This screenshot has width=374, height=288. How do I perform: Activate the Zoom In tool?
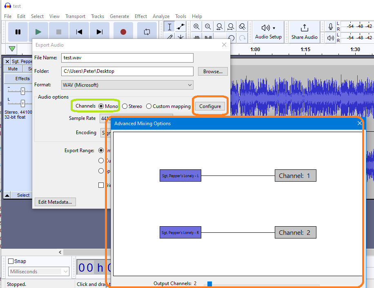(196, 27)
